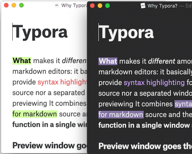192x154 pixels.
Task: Zoom the light Typora window with green button
Action: click(x=22, y=5)
